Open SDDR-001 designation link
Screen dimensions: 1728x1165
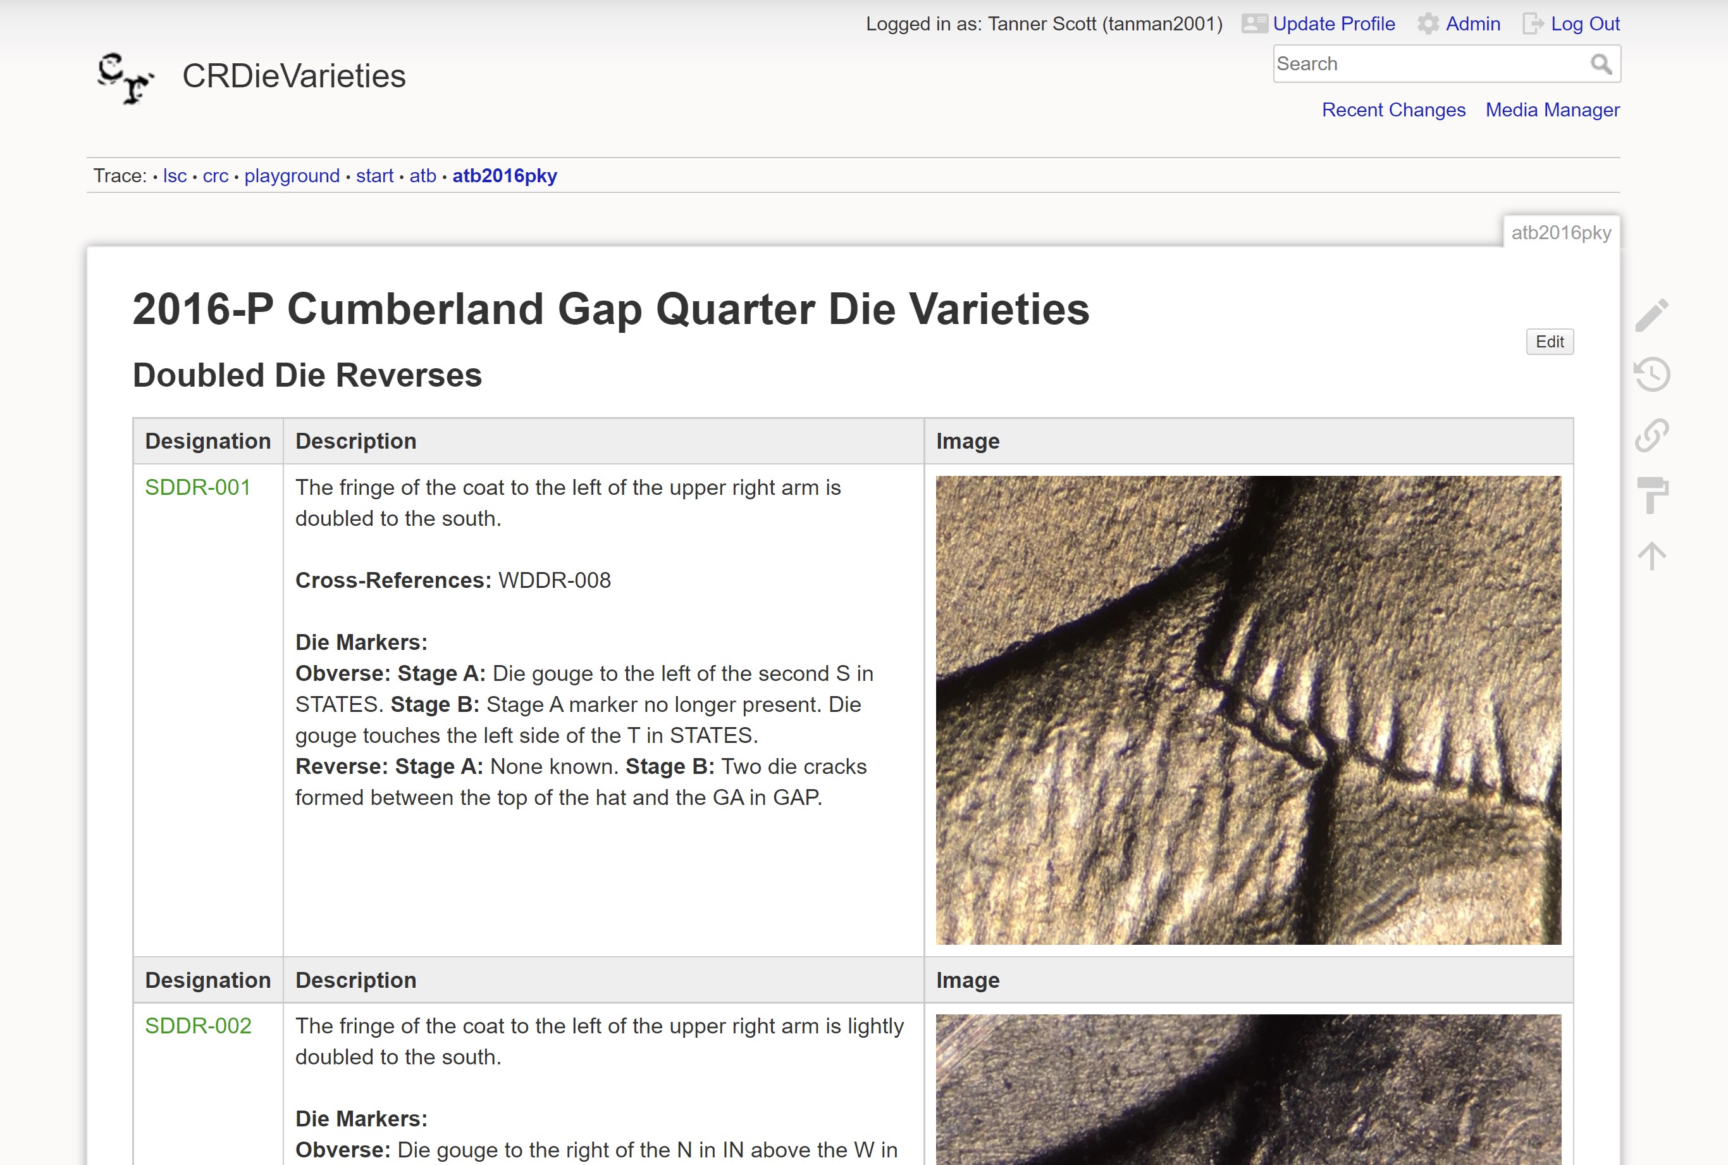coord(197,487)
